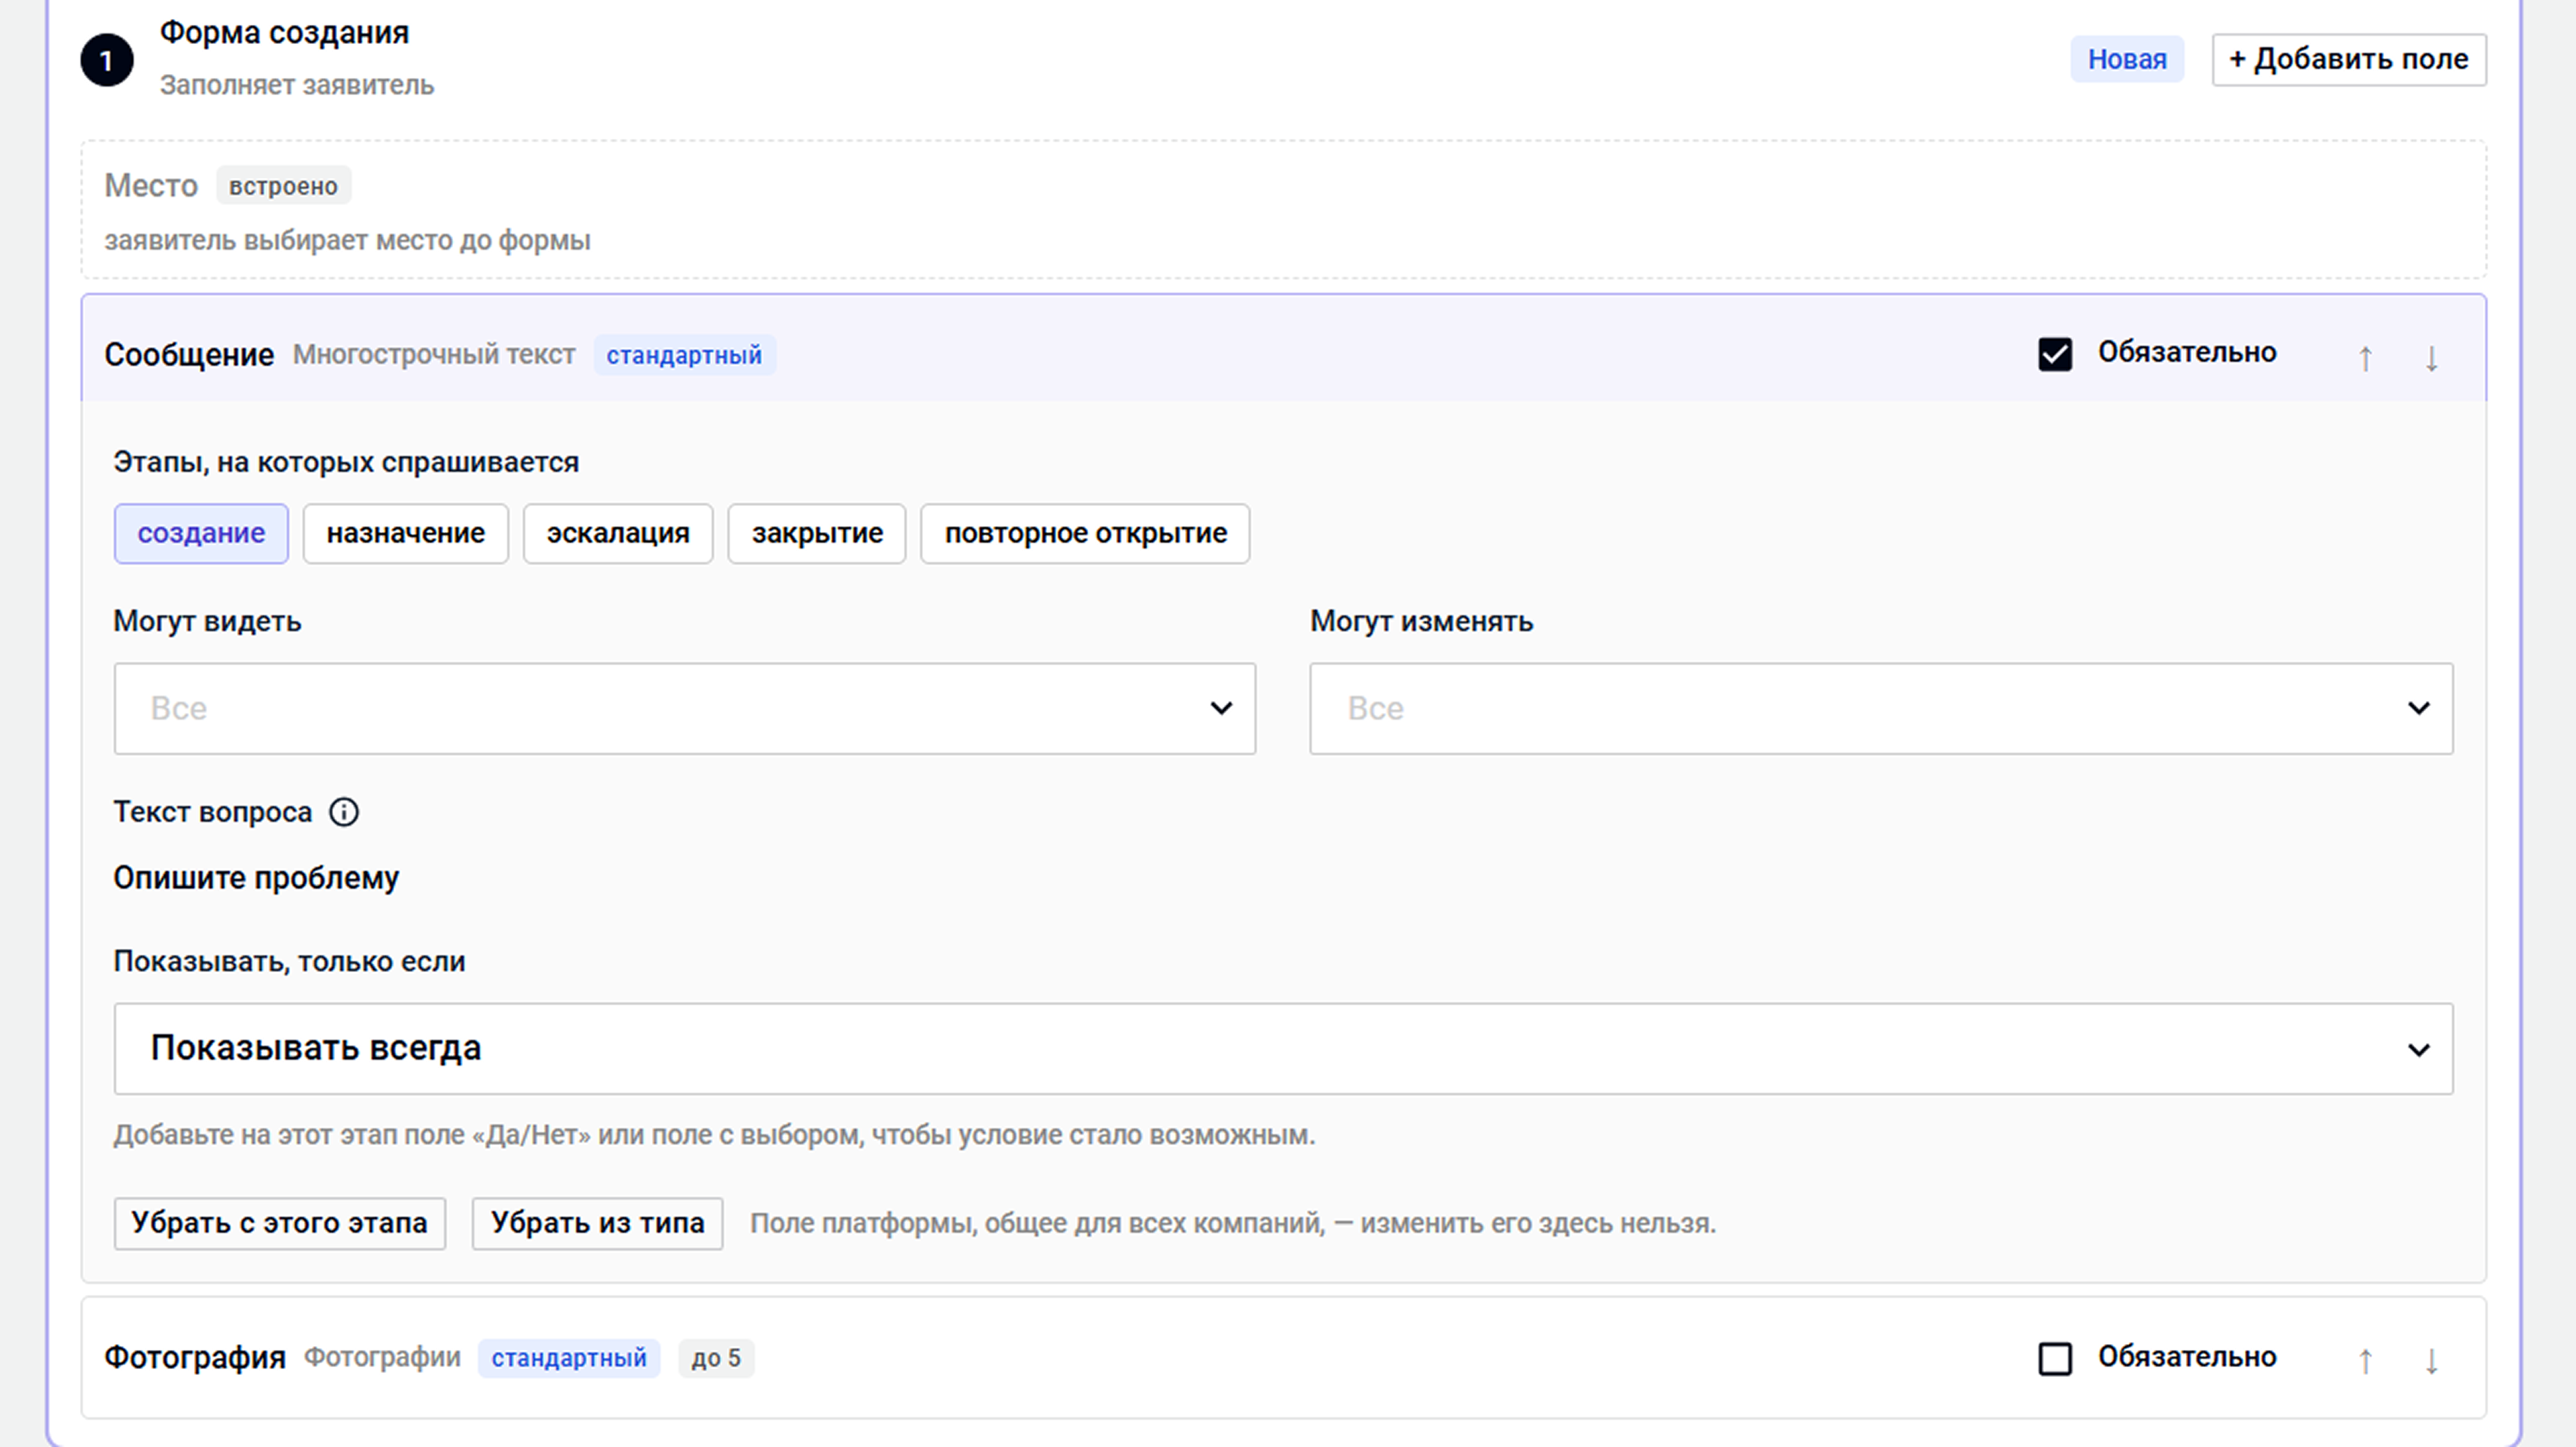Toggle the закрытие stage chip
The height and width of the screenshot is (1447, 2576).
(x=817, y=534)
